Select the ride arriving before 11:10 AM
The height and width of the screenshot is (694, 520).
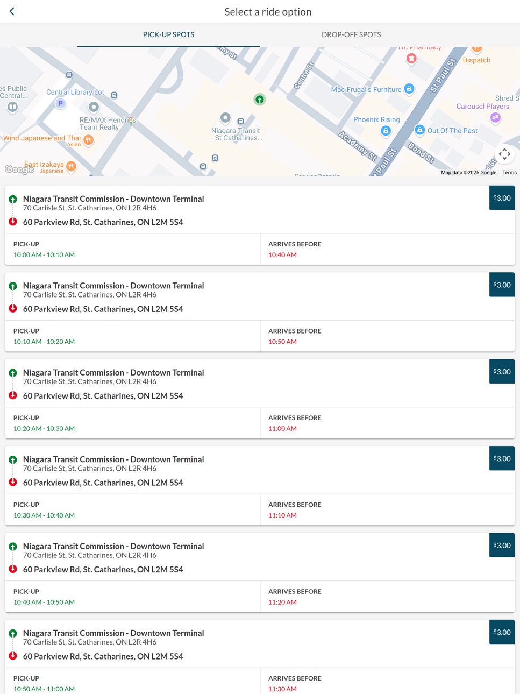coord(260,485)
